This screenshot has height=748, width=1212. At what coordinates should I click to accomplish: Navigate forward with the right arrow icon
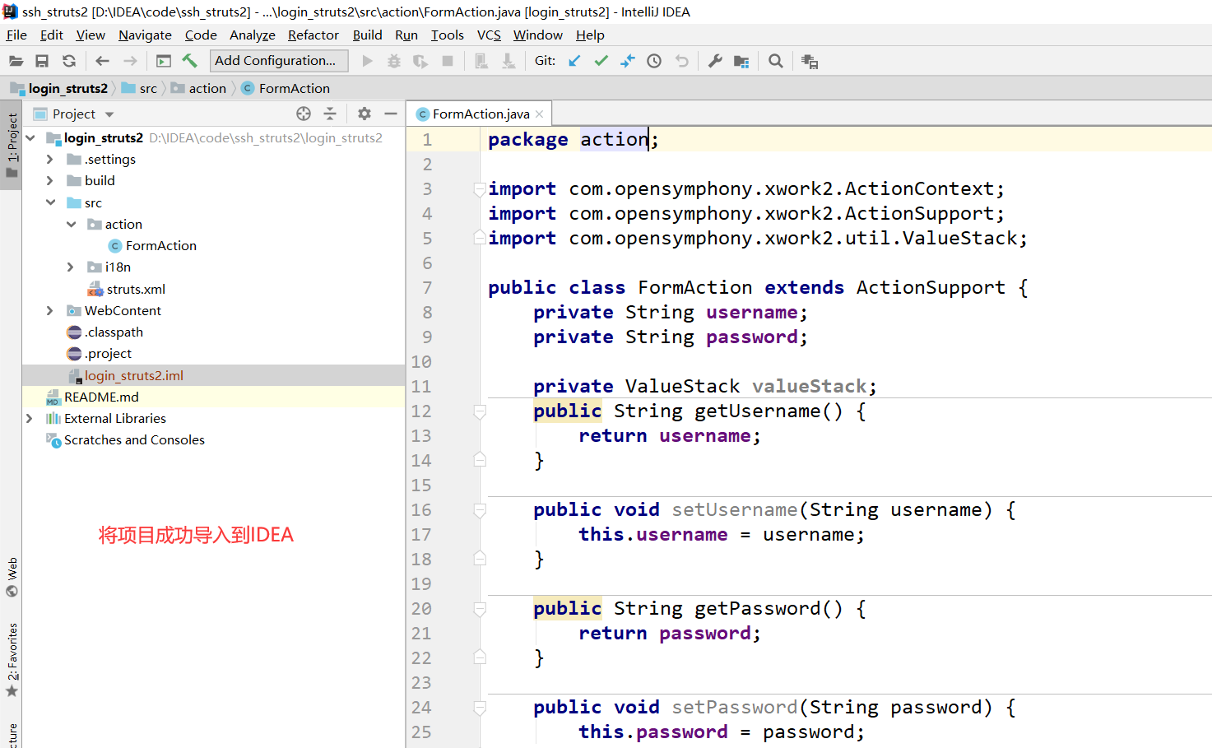point(130,61)
